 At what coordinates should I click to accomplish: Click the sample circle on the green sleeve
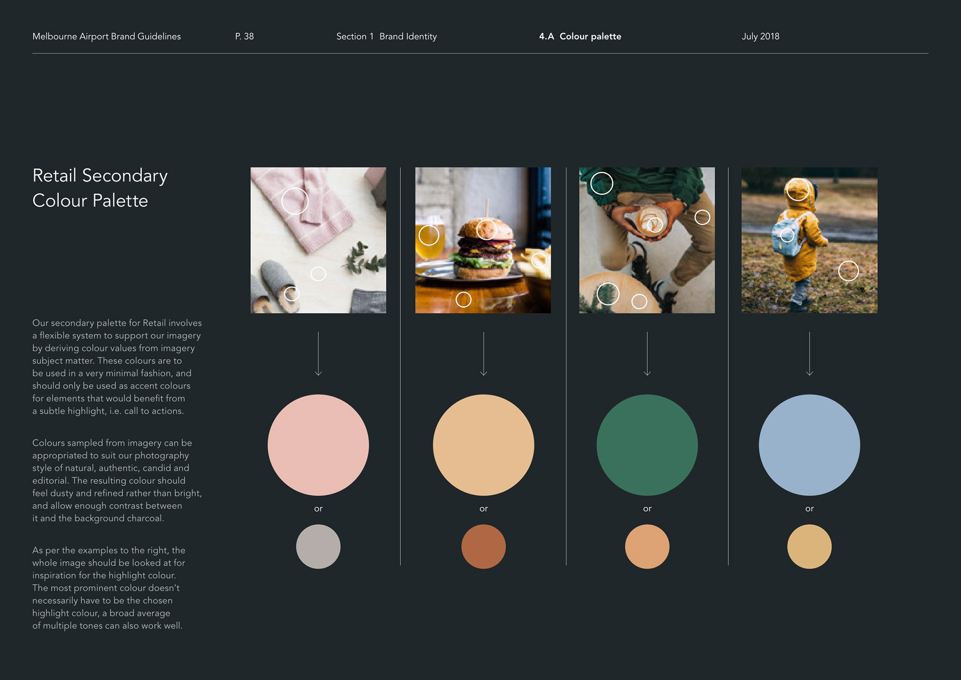602,183
